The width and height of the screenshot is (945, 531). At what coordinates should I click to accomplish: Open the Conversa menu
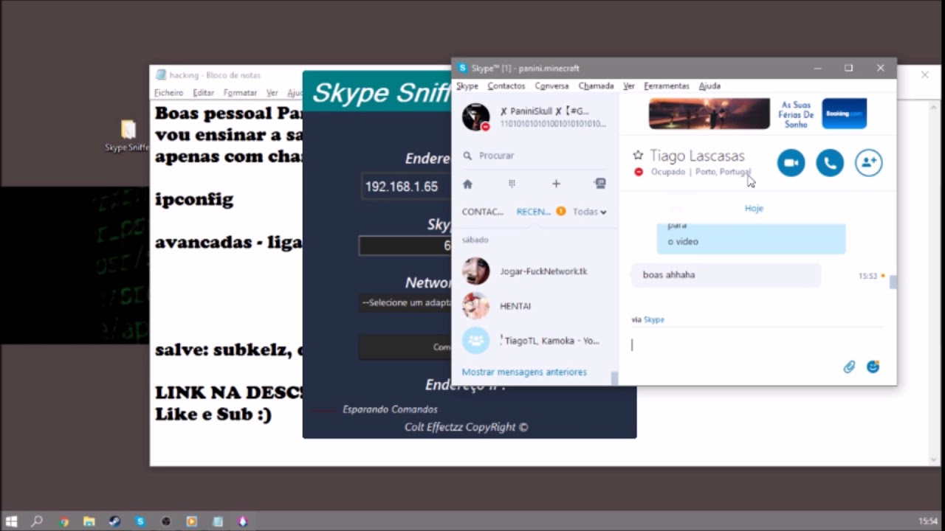(x=551, y=86)
